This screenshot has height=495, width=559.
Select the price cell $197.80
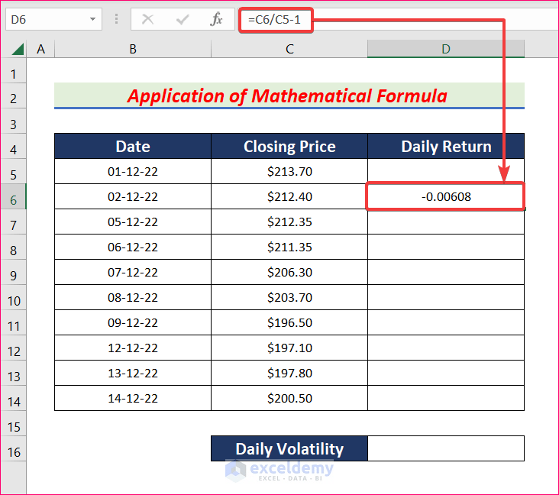289,373
